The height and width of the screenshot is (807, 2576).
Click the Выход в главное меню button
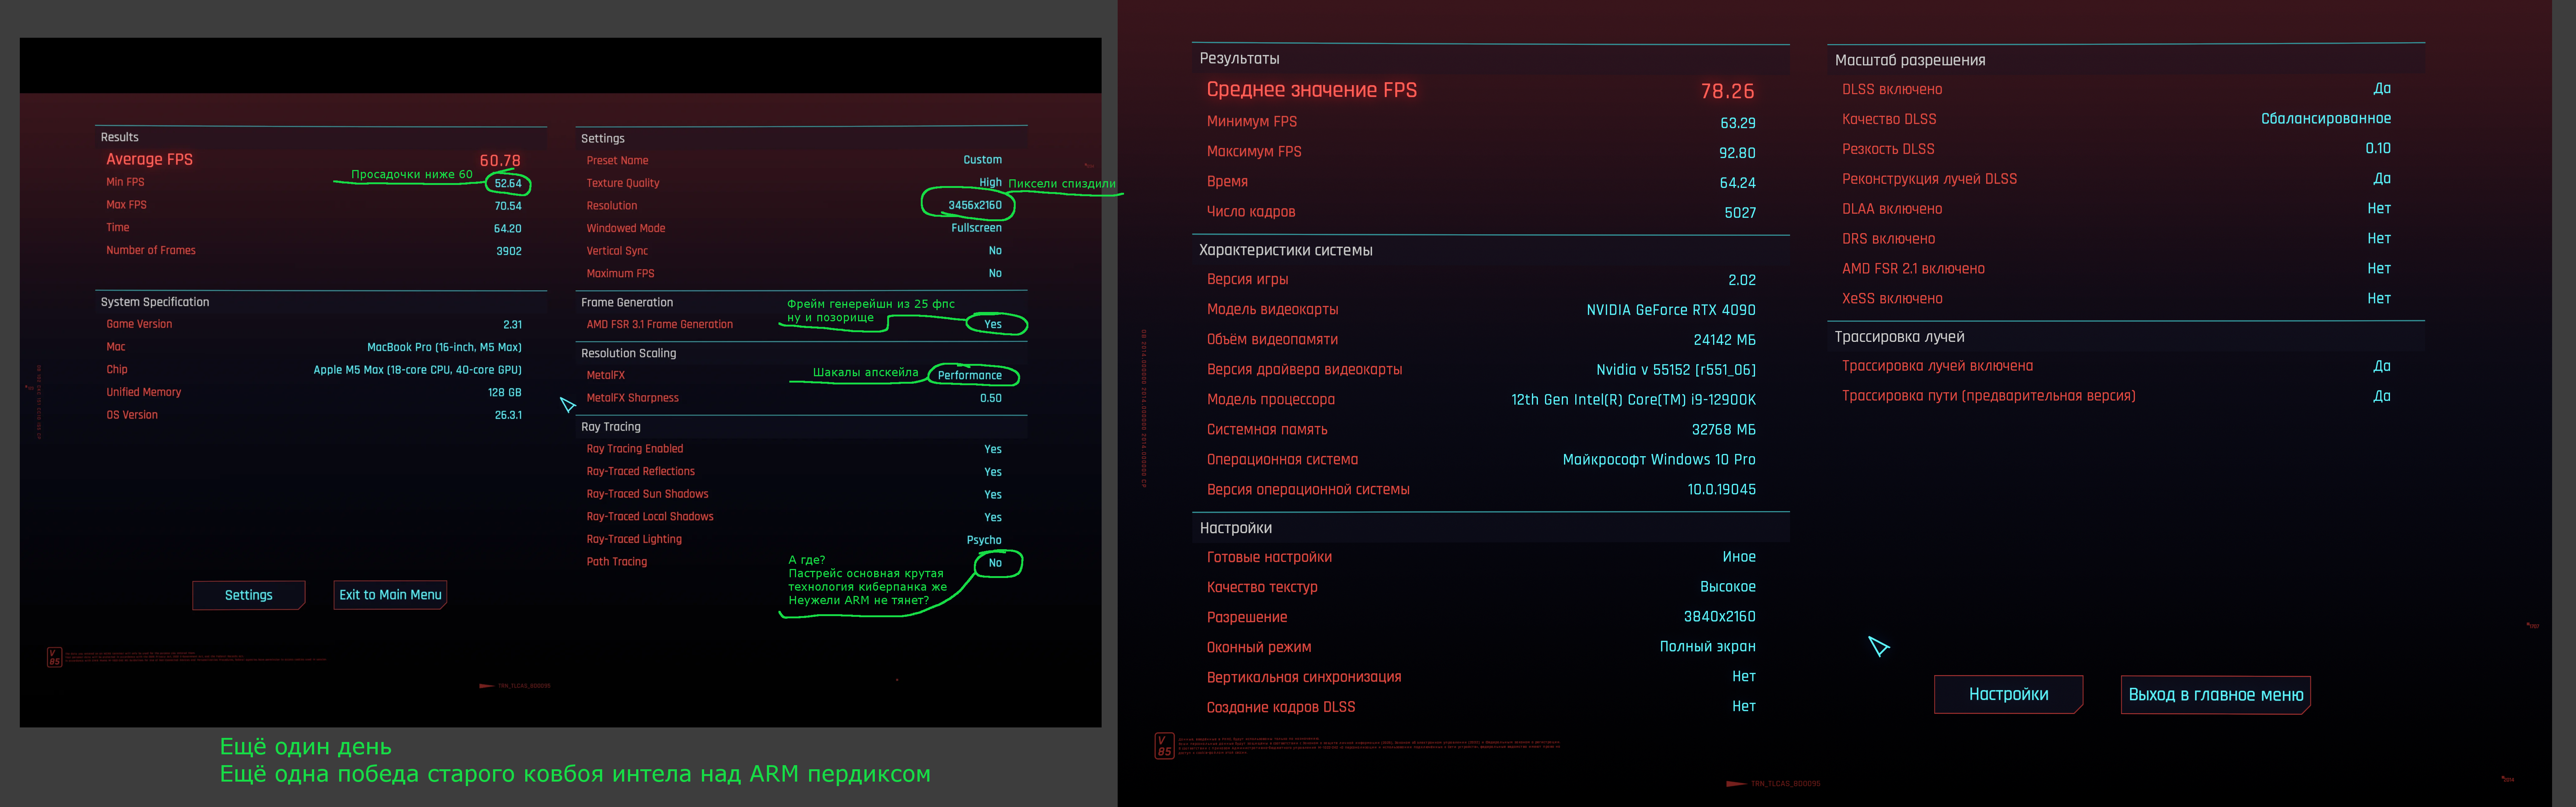[x=2215, y=694]
